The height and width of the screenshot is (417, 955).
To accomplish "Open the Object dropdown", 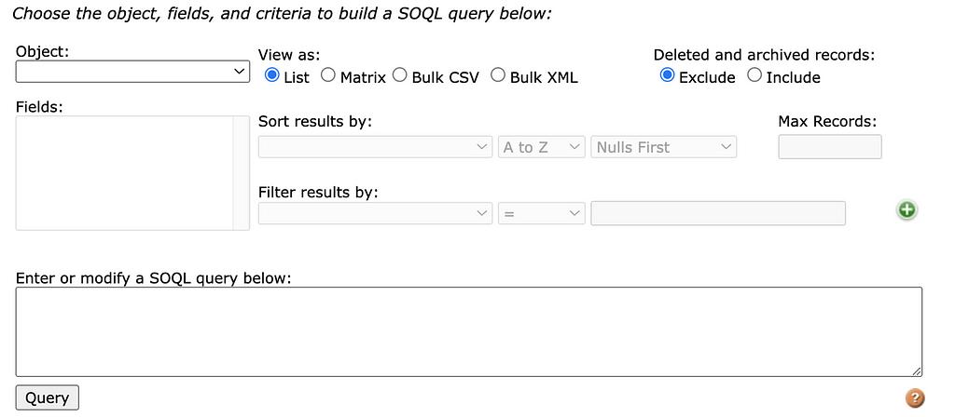I will tap(132, 72).
